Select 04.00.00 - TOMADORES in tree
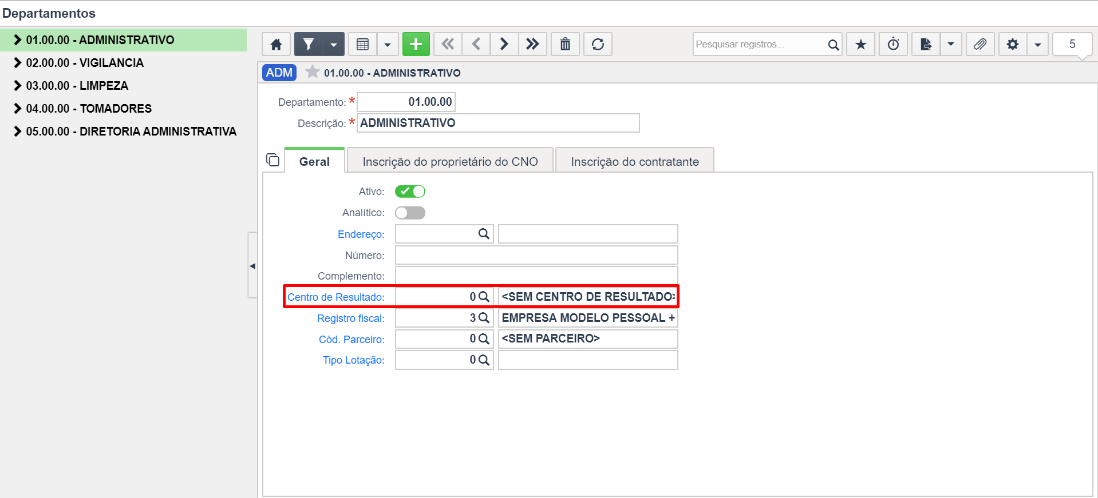1098x498 pixels. 89,109
